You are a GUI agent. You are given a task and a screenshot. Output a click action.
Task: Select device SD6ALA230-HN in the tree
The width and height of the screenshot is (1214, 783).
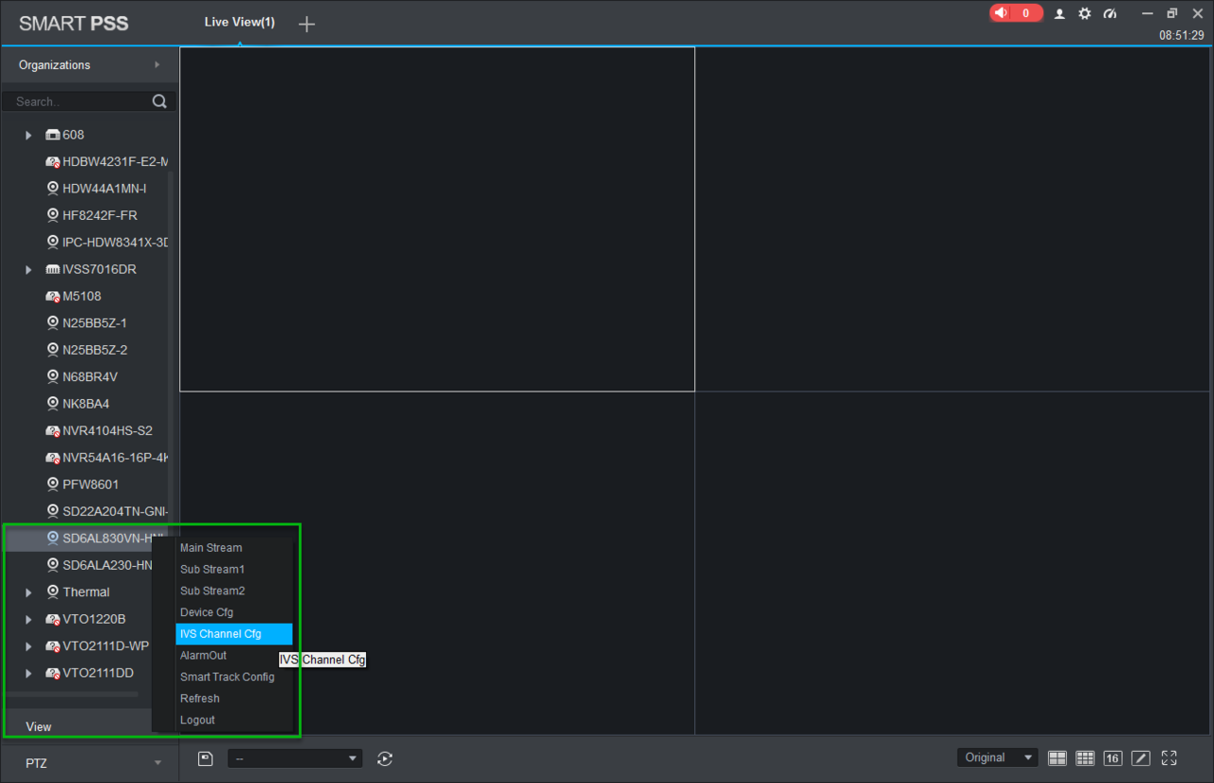click(x=107, y=565)
